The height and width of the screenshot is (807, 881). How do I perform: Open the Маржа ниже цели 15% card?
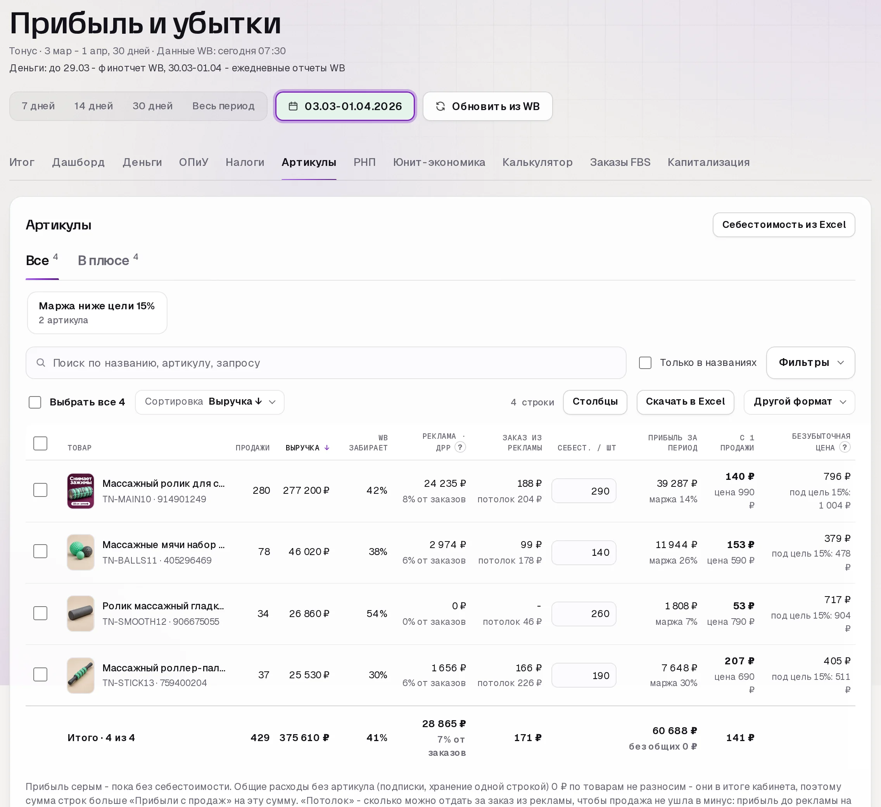tap(97, 313)
